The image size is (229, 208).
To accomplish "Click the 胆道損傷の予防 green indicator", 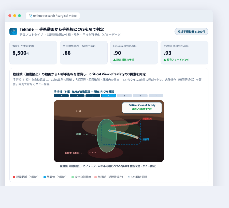I will click(124, 60).
